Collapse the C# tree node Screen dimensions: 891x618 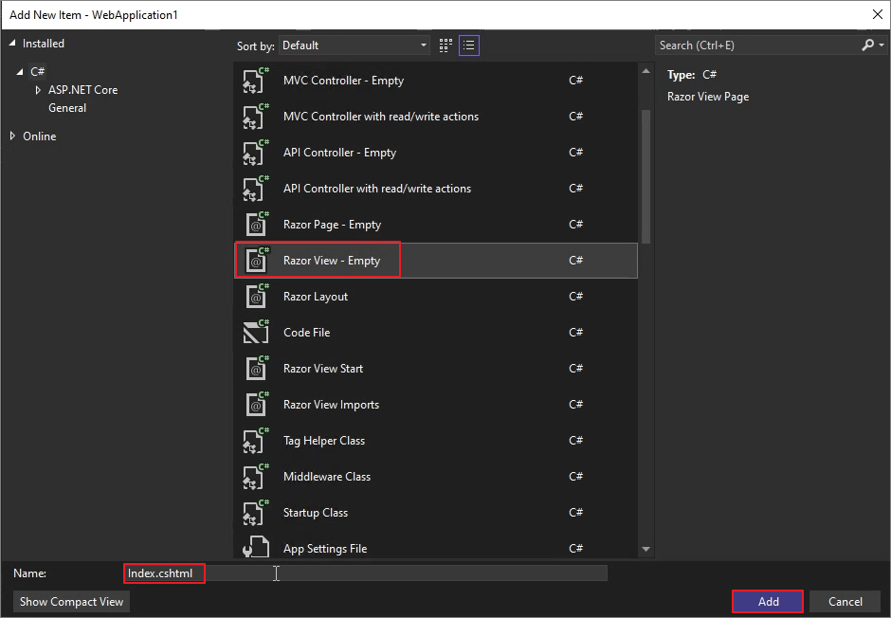pos(21,72)
